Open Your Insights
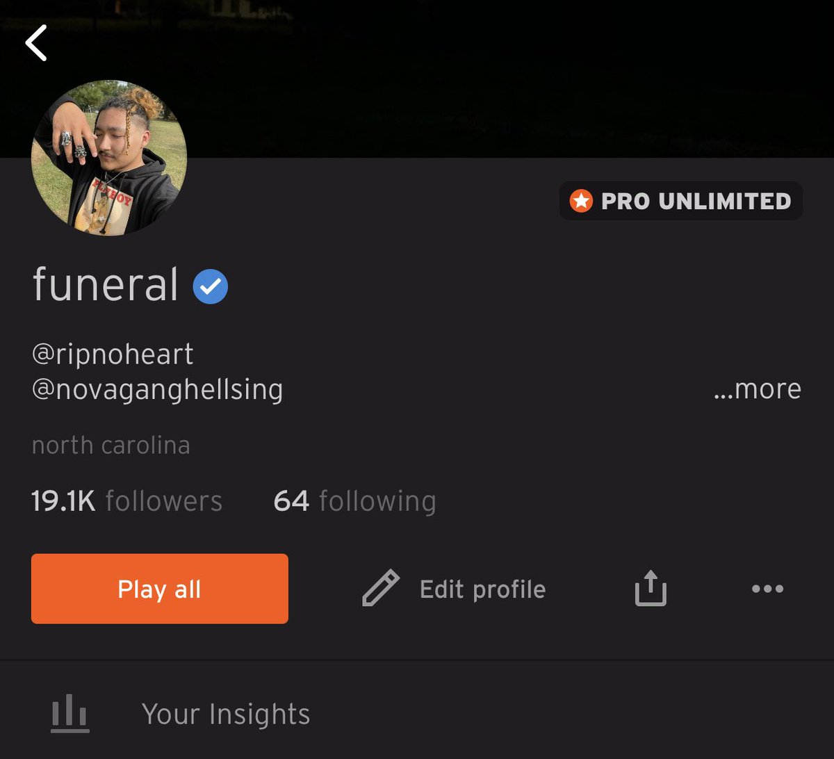This screenshot has height=759, width=834. [x=226, y=714]
